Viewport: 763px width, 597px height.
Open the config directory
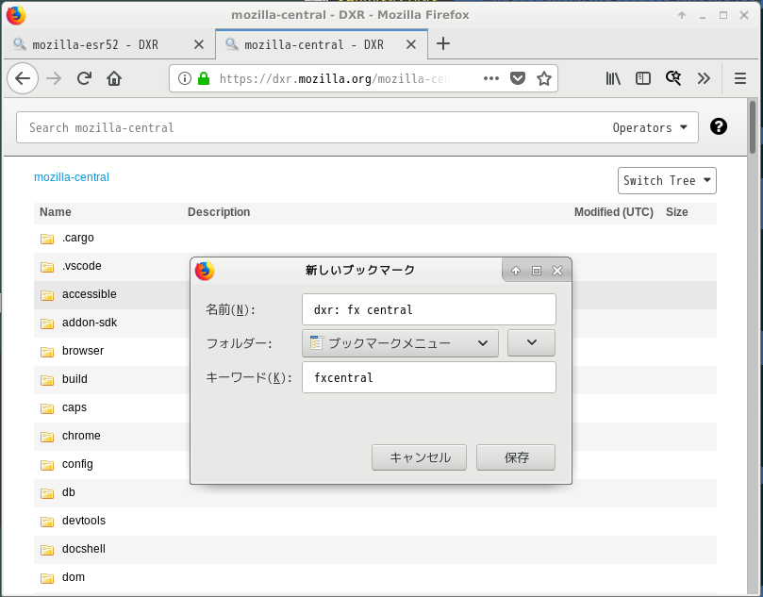click(77, 464)
